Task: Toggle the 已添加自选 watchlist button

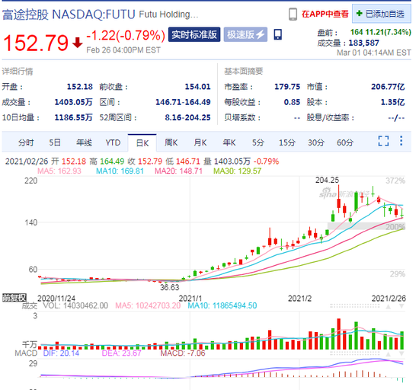Action: (x=382, y=14)
